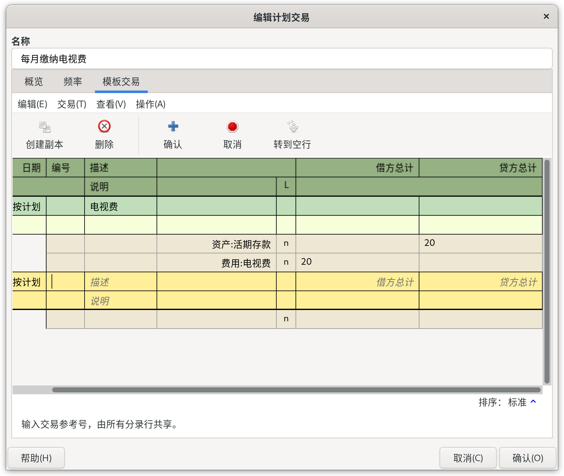Image resolution: width=564 pixels, height=476 pixels.
Task: Click the red stop 取消 toolbar icon
Action: coord(232,127)
